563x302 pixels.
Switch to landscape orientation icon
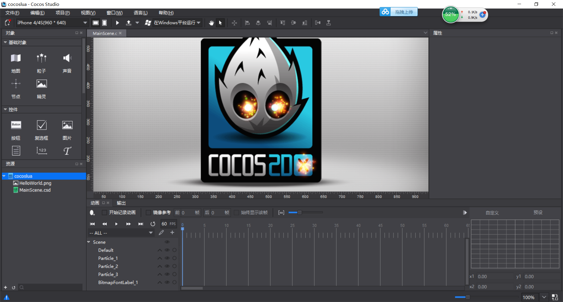pos(96,23)
